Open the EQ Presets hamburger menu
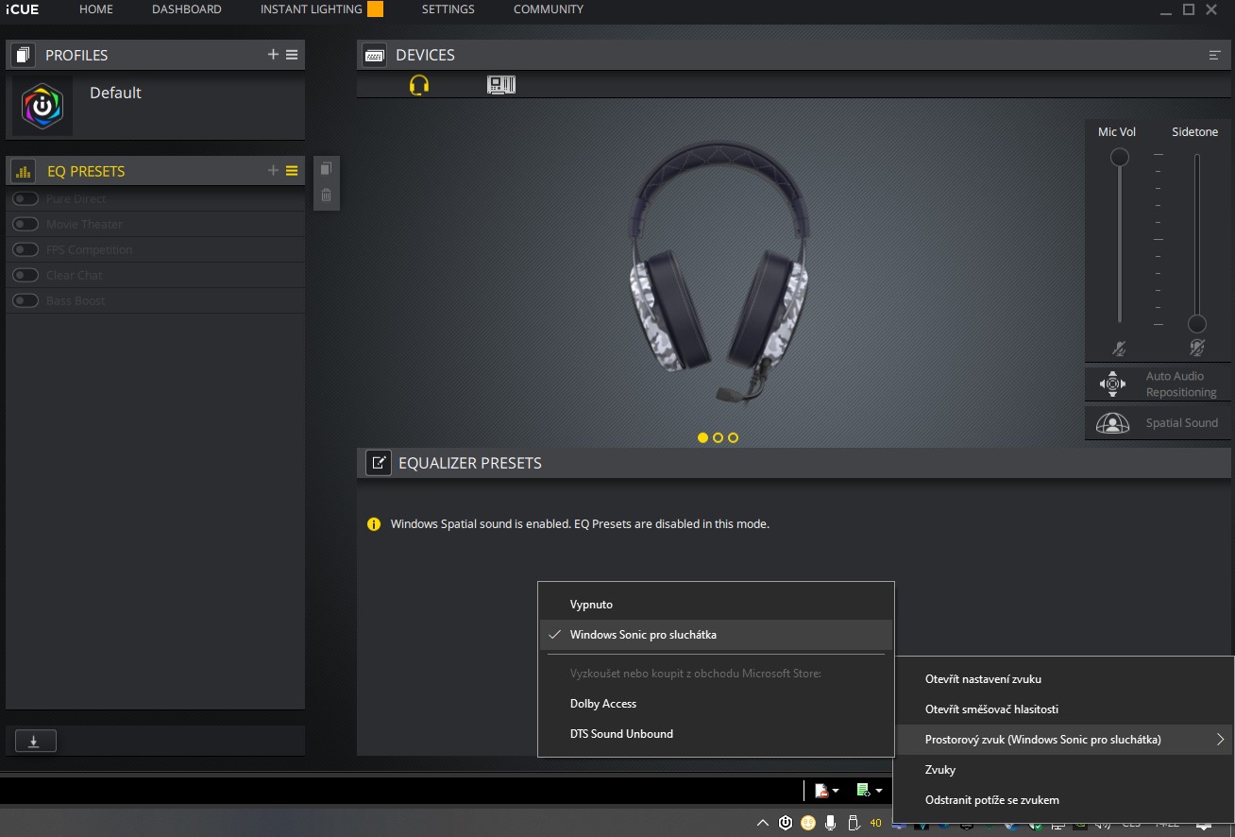The height and width of the screenshot is (837, 1235). [292, 171]
